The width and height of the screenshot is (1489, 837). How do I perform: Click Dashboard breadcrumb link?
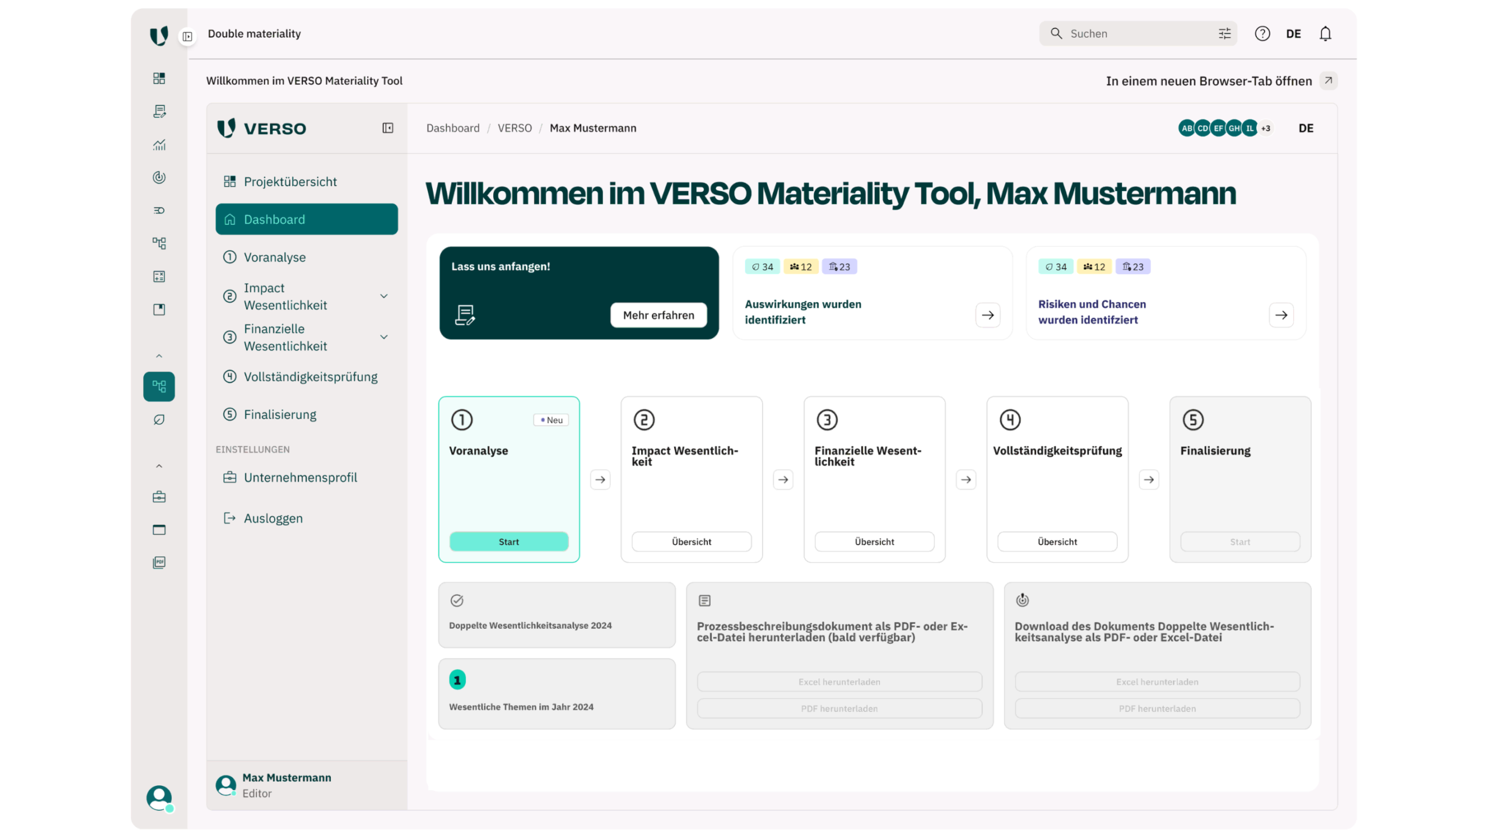453,128
